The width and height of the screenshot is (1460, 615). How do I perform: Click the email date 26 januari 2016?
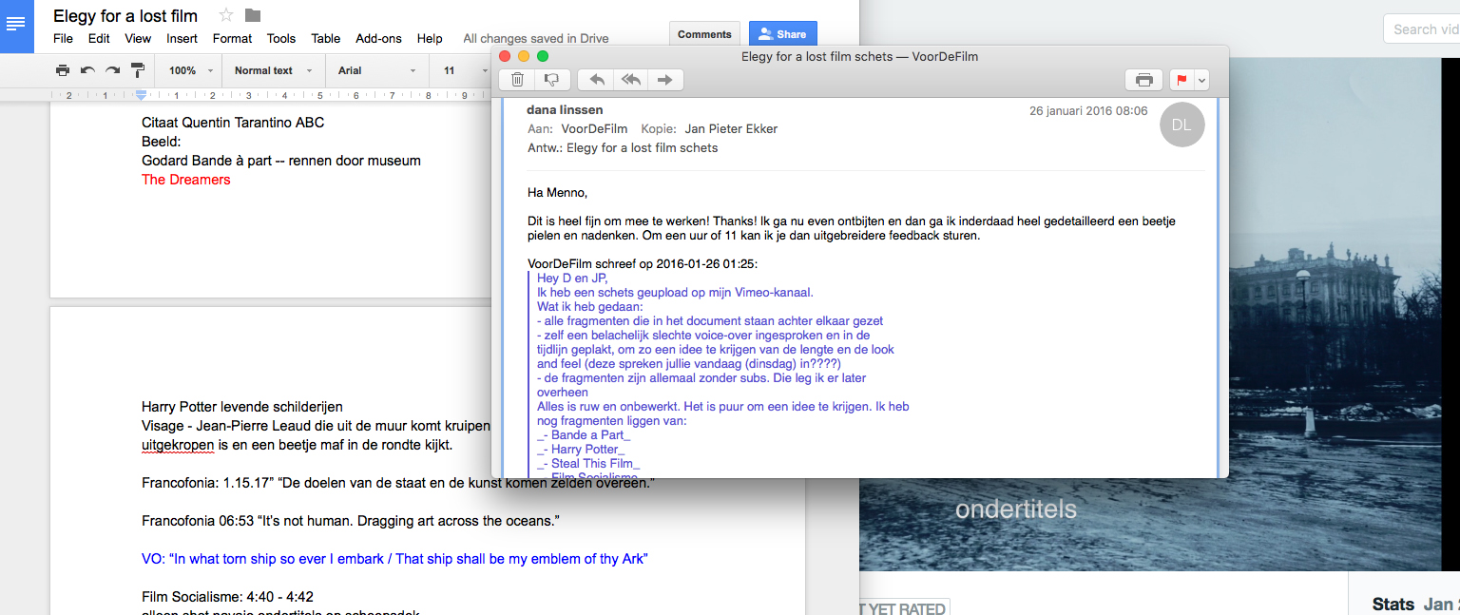(x=1088, y=111)
